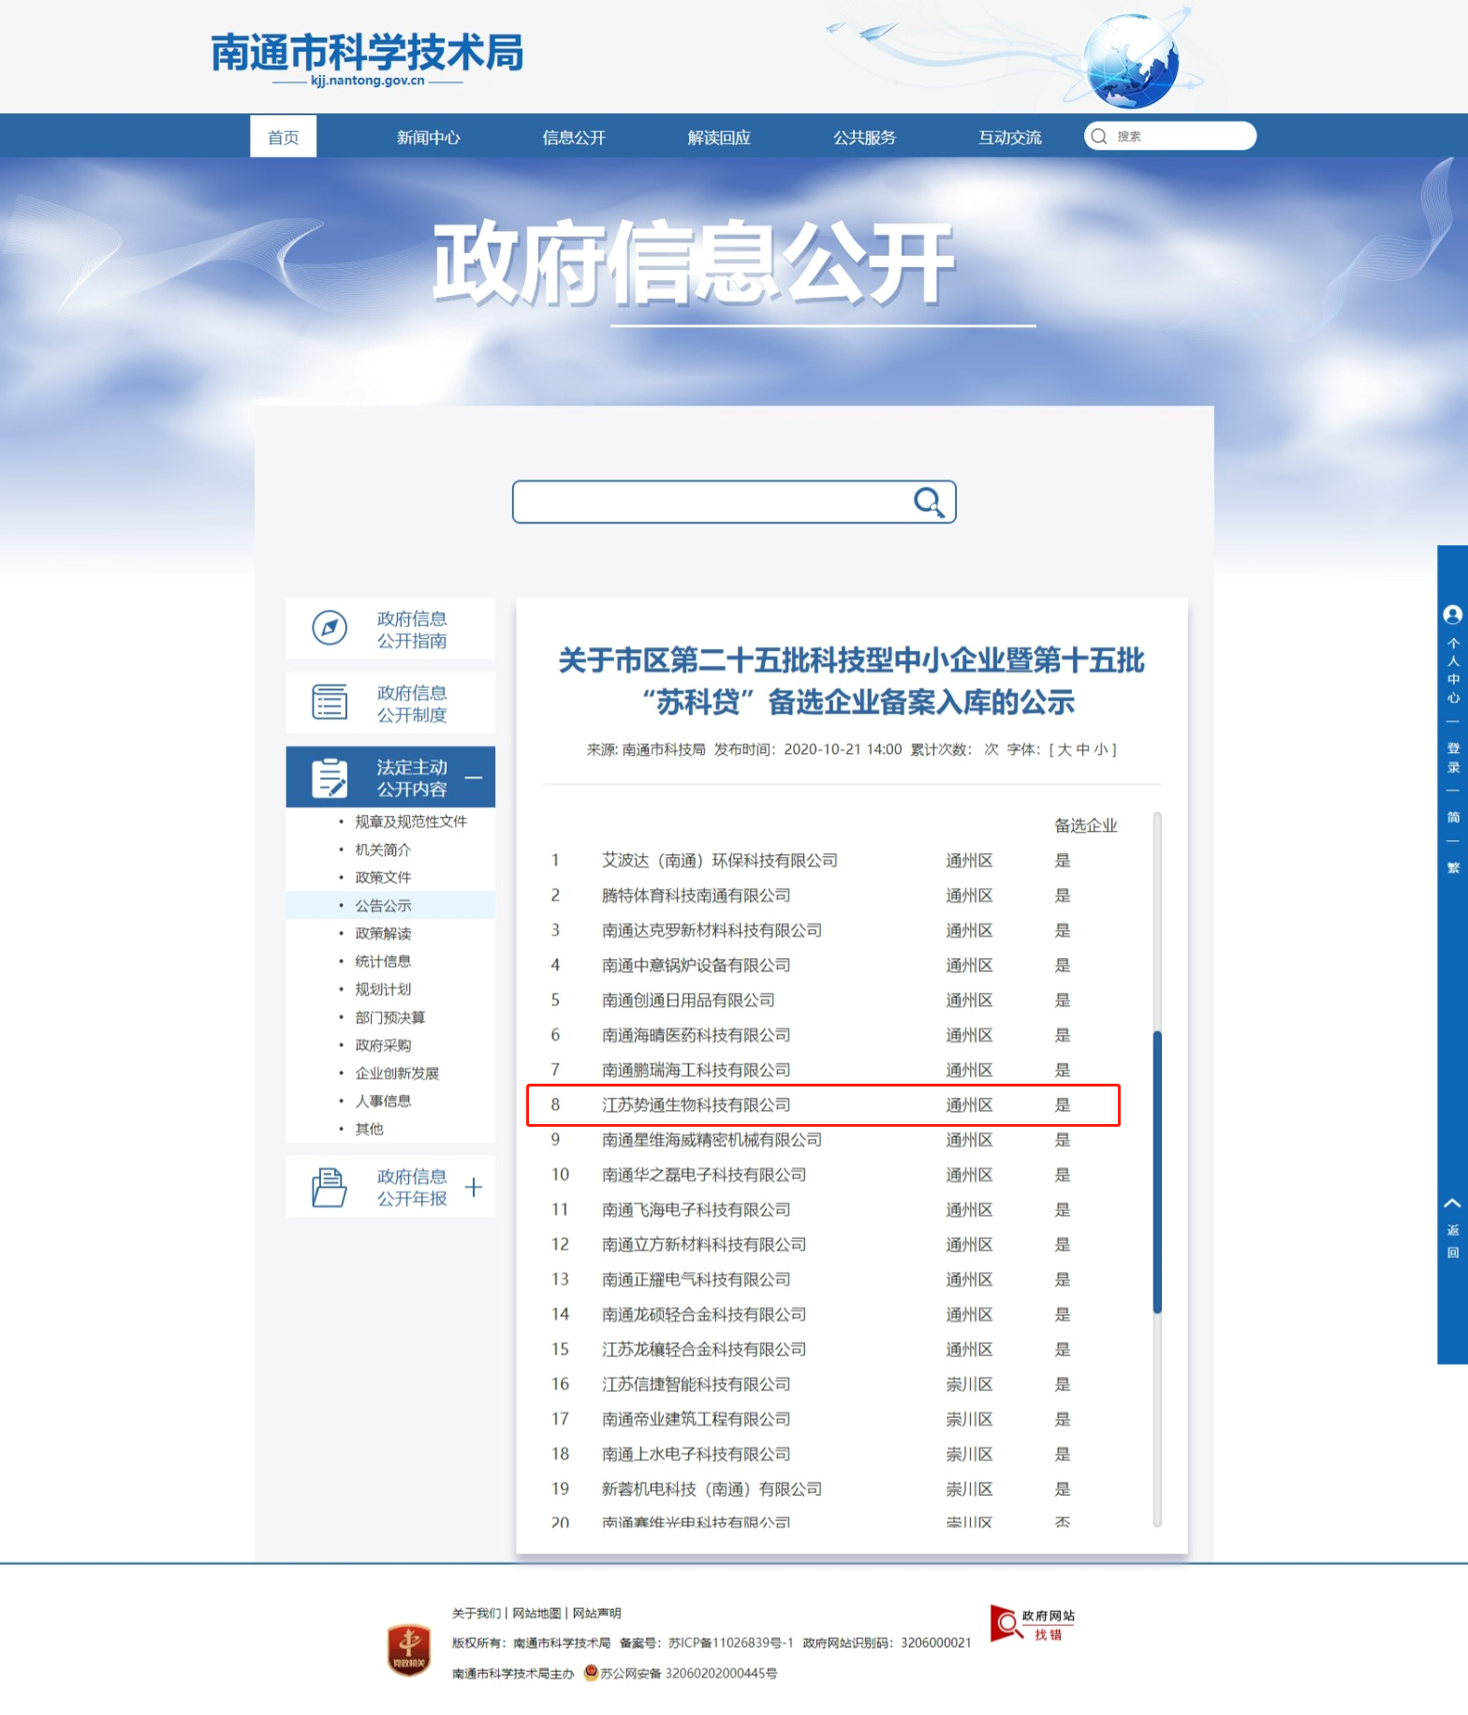
Task: Click the folder icon for 政府信息公开年报
Action: coord(329,1187)
